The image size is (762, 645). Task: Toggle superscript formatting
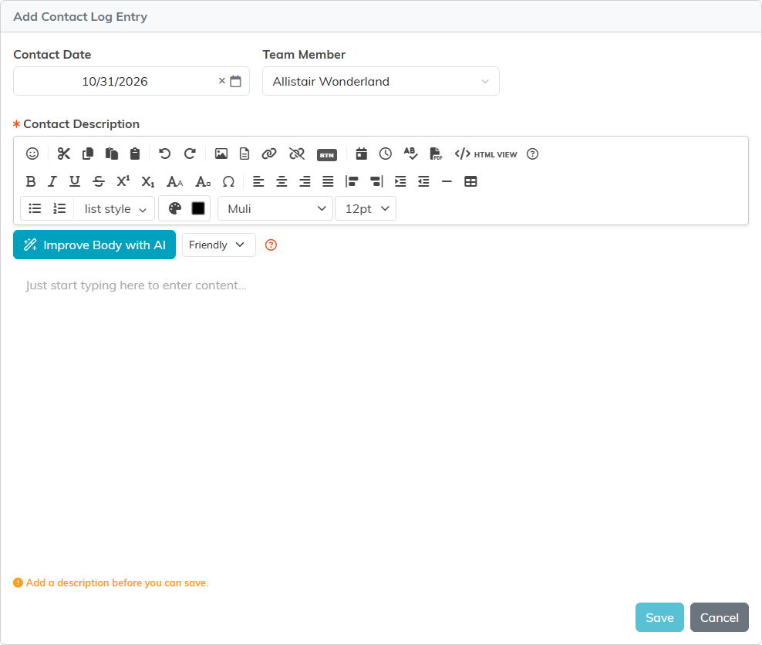point(123,181)
